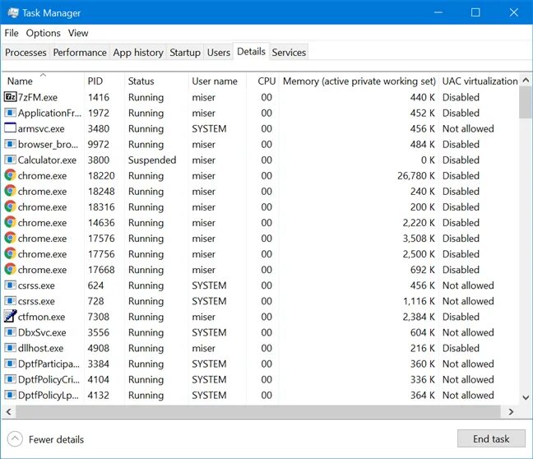The image size is (533, 459).
Task: Open the File menu
Action: [x=12, y=33]
